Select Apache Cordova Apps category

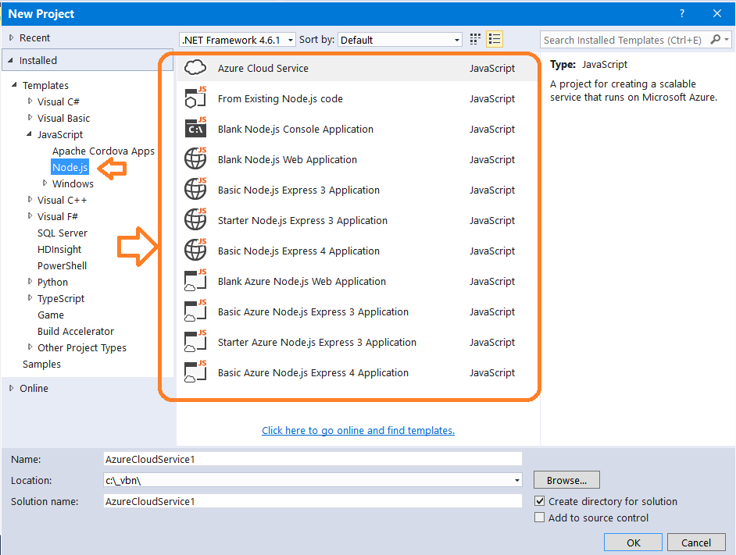pos(103,151)
